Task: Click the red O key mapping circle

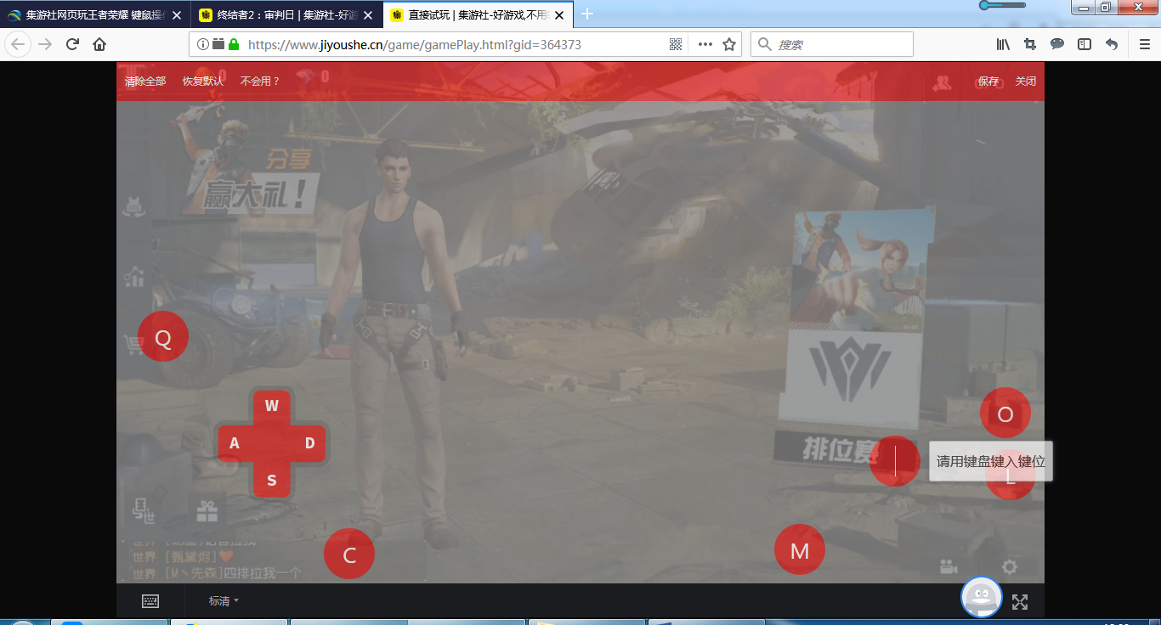Action: (x=1005, y=414)
